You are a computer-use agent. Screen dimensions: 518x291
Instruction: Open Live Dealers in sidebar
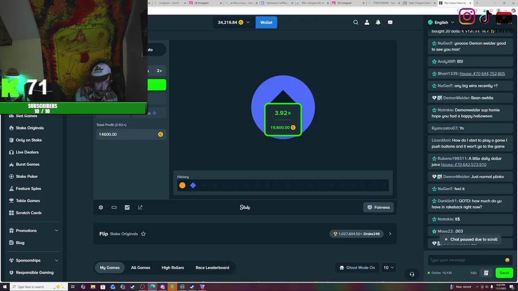(27, 152)
